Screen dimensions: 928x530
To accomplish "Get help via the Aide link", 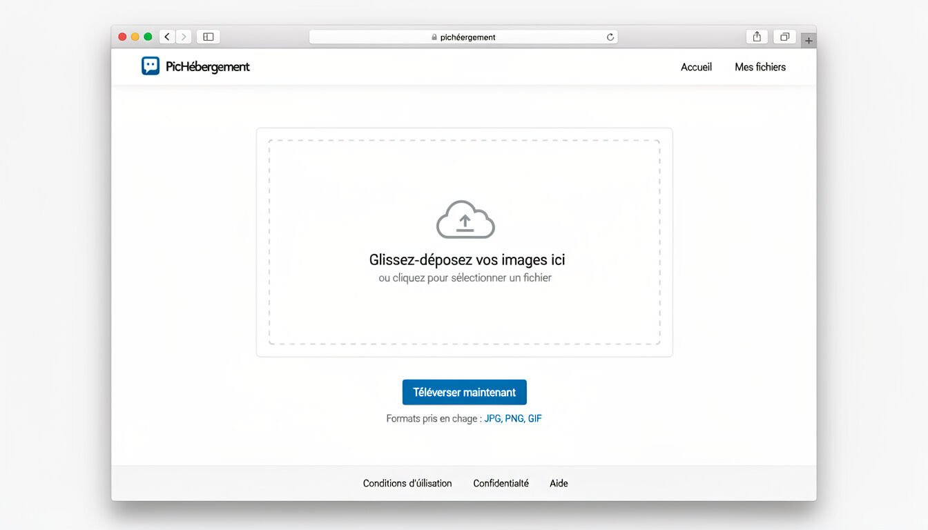I will pyautogui.click(x=559, y=483).
